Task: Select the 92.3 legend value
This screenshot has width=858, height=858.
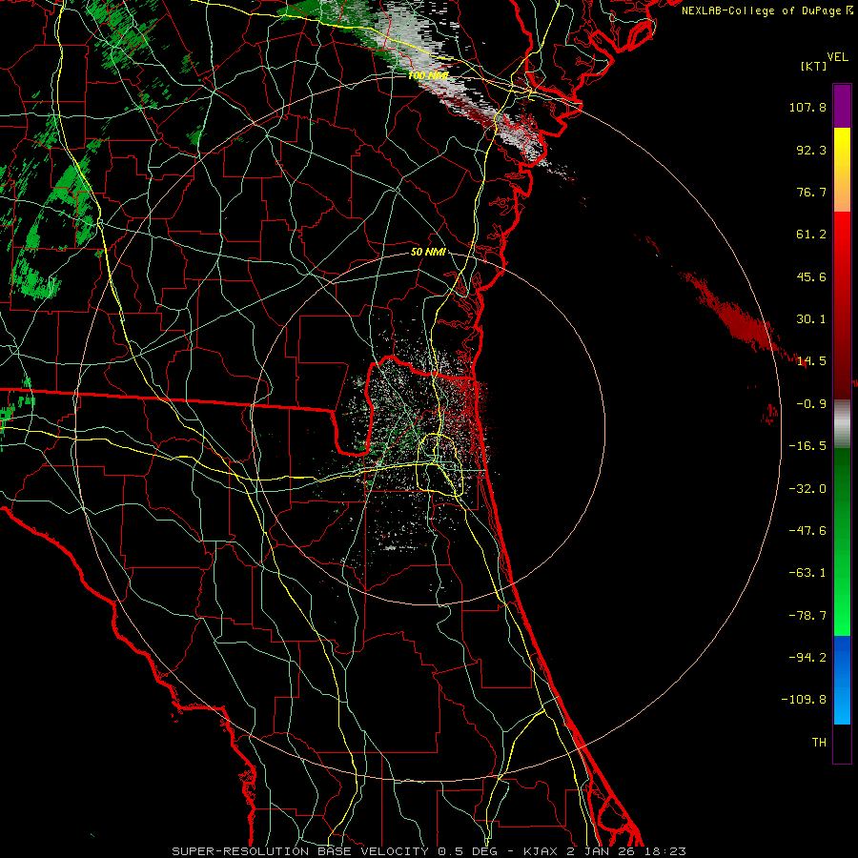Action: point(811,150)
